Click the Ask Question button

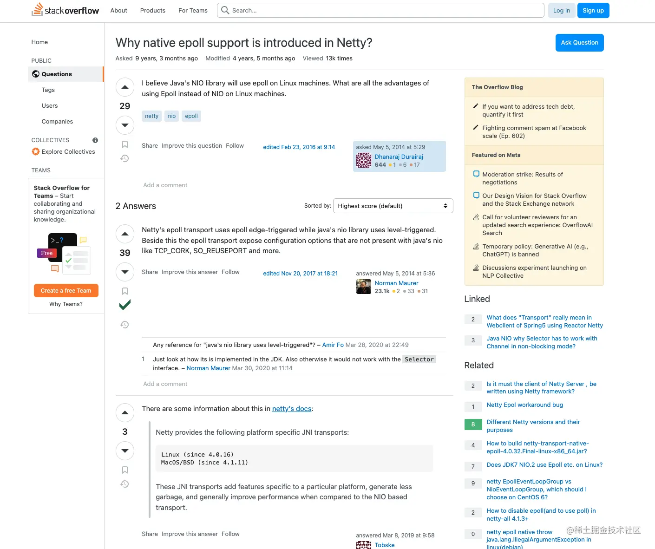580,43
